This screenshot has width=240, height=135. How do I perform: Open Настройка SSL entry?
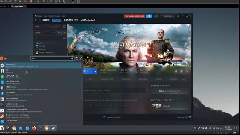click(x=40, y=105)
